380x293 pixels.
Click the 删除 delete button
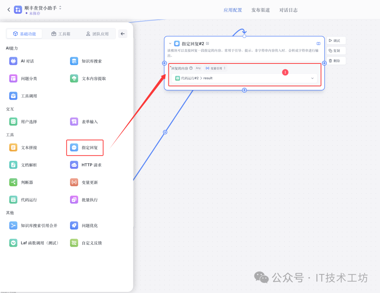click(x=336, y=61)
